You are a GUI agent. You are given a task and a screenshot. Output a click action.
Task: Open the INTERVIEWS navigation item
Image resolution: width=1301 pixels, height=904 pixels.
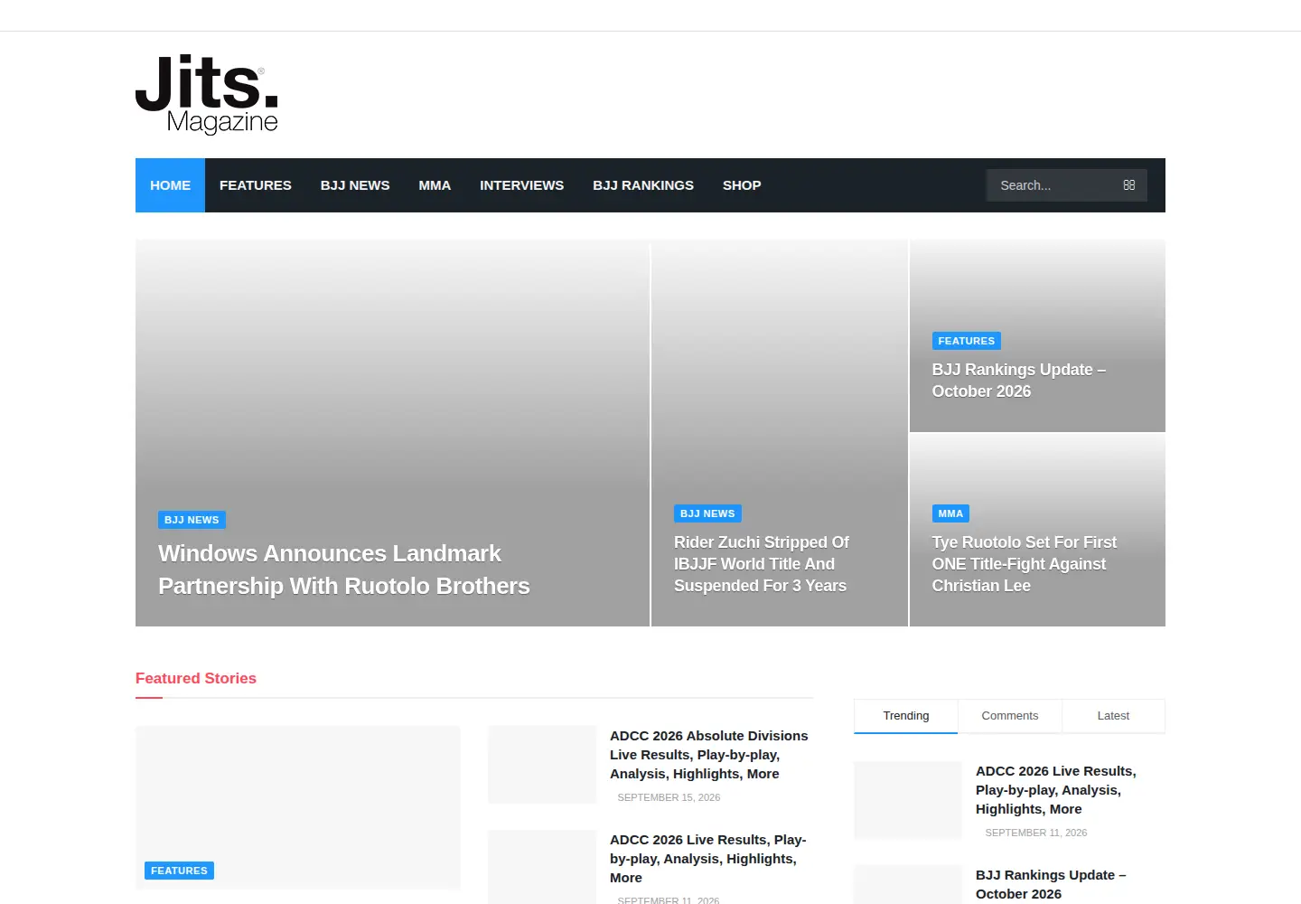(521, 185)
